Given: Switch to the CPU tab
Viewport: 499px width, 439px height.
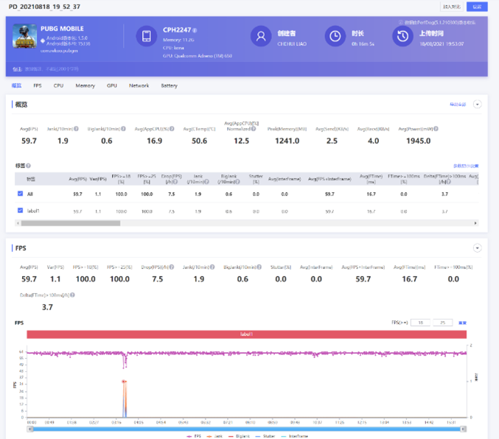Looking at the screenshot, I should point(58,85).
